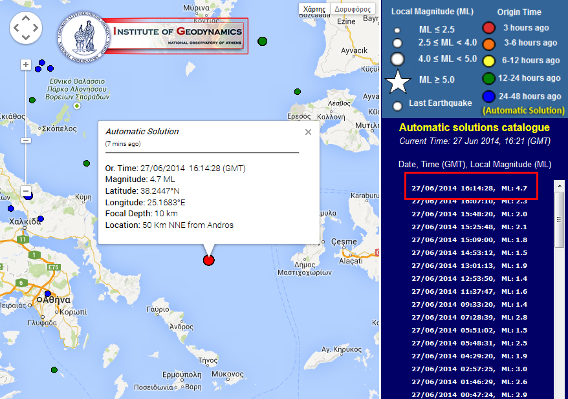Click the large green marker at map top
This screenshot has height=399, width=568.
pos(262,41)
